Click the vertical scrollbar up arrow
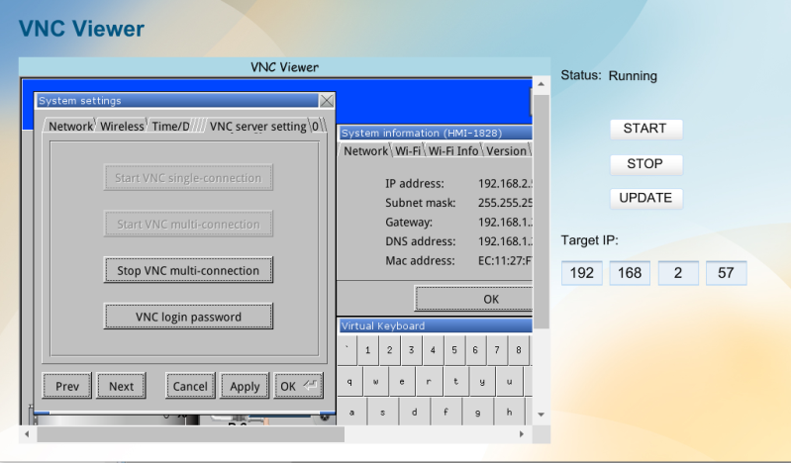This screenshot has width=791, height=463. pos(541,84)
